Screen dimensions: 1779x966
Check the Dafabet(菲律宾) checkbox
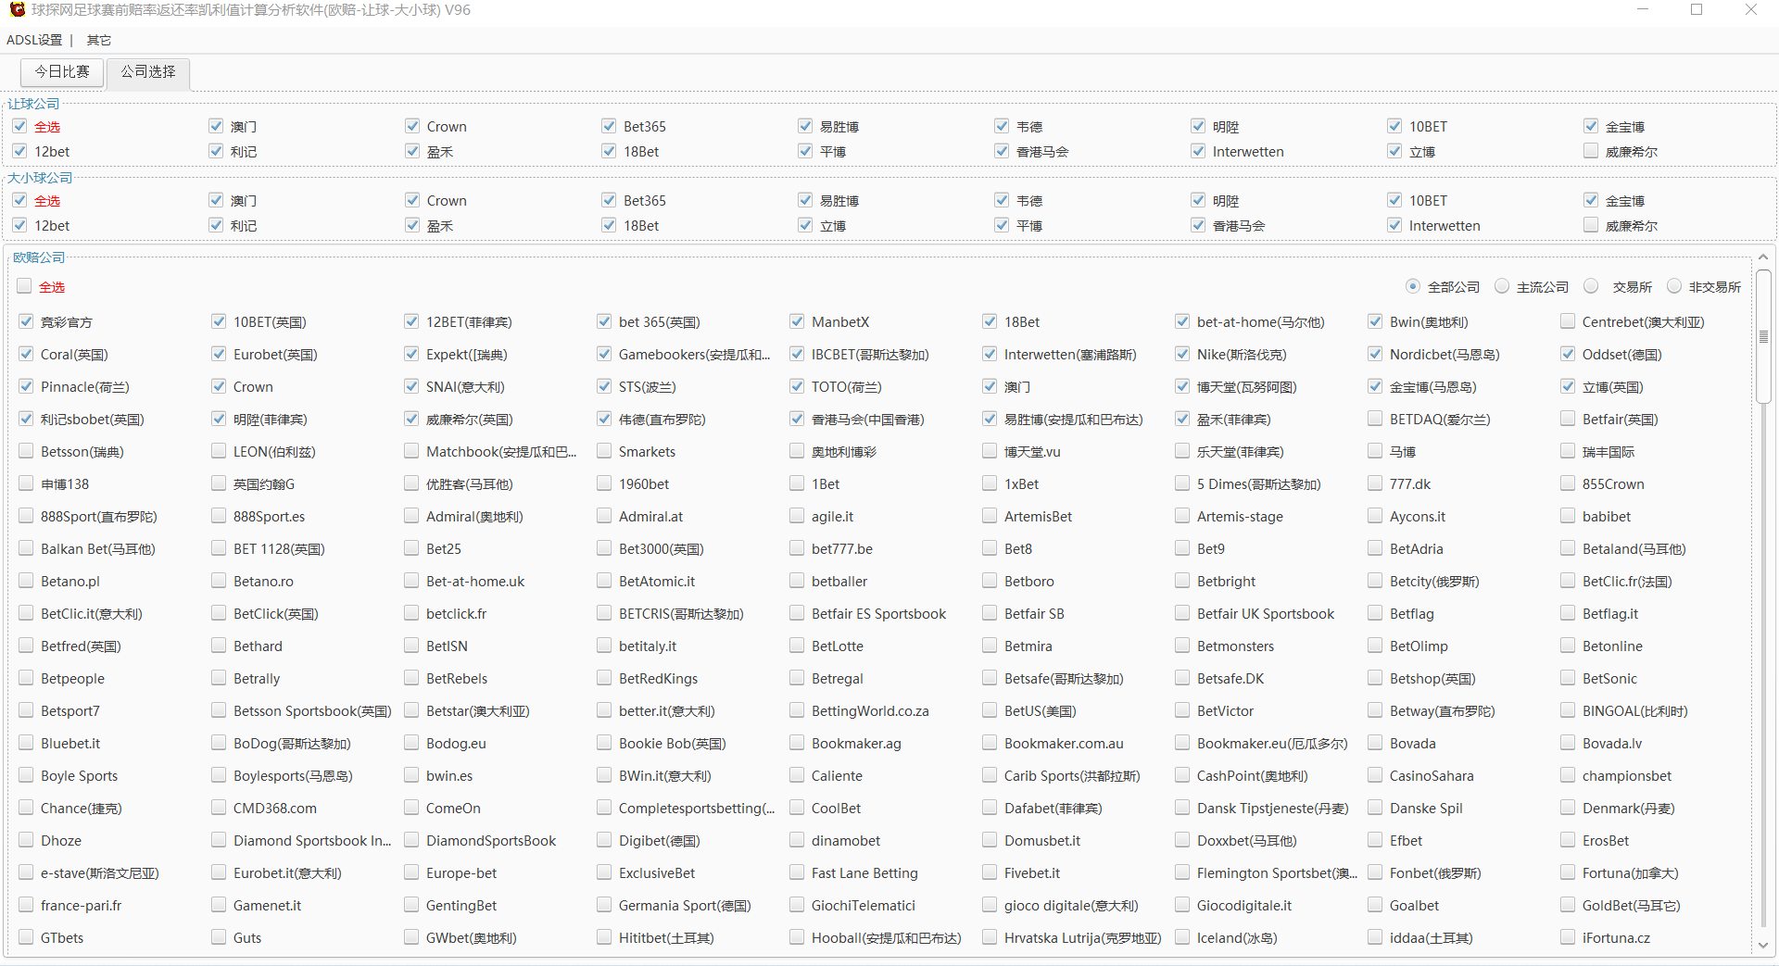(990, 808)
